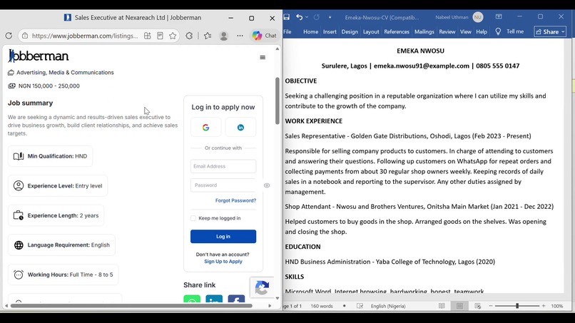The height and width of the screenshot is (323, 575).
Task: Click the browser address bar URL
Action: click(85, 36)
